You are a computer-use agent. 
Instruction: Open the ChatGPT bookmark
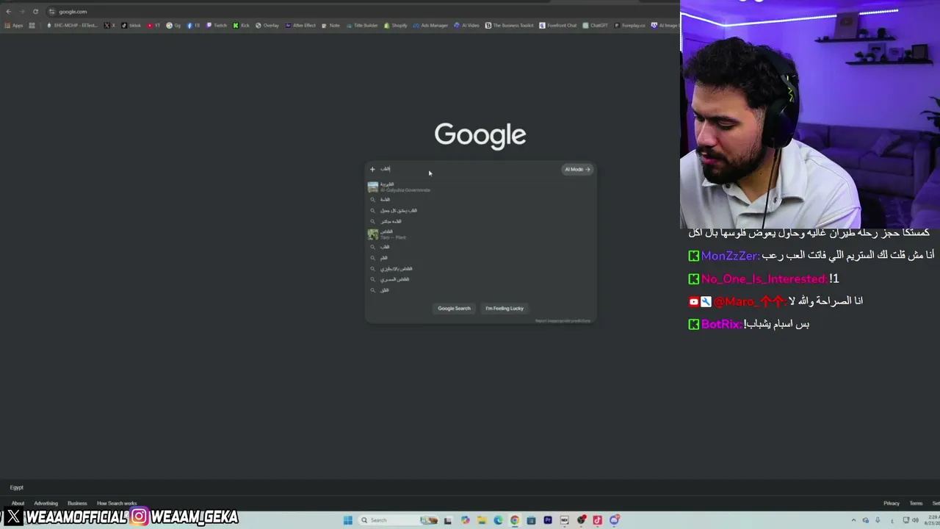596,26
